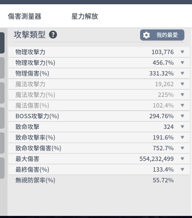Select the 無視防禦率(%) row
This screenshot has width=192, height=218.
[99, 180]
